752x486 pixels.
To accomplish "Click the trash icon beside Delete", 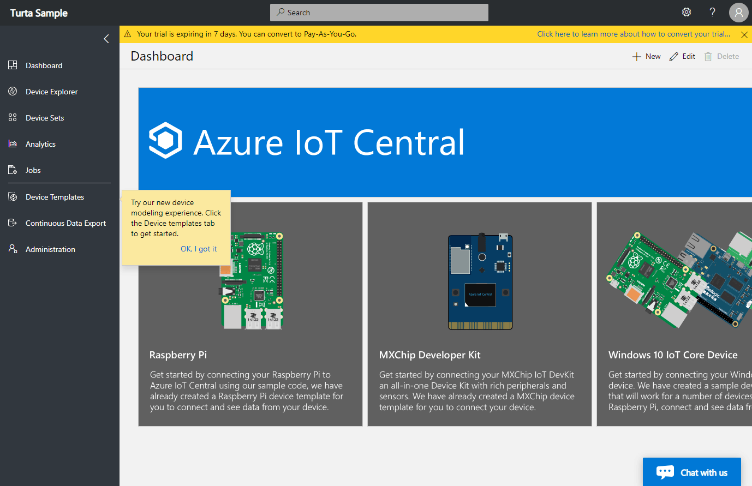I will [x=708, y=57].
